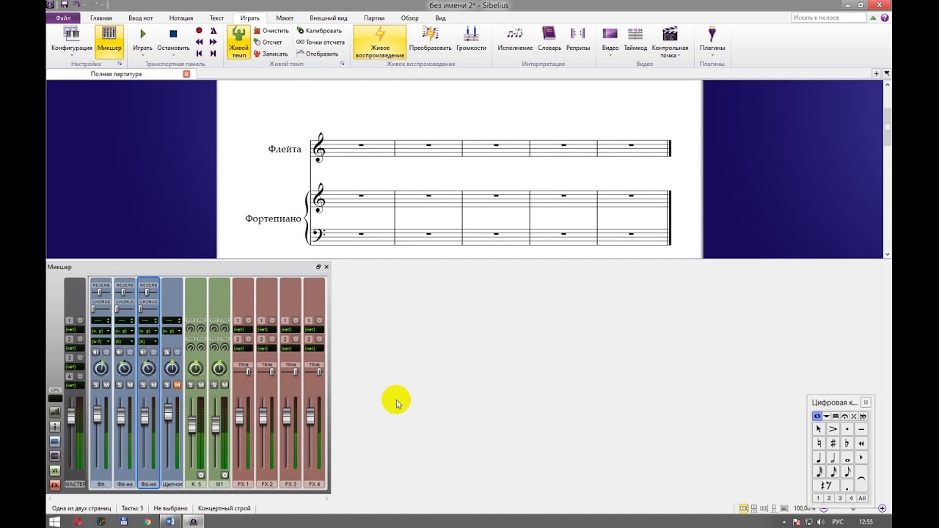
Task: Click the red record transport button
Action: tap(199, 31)
